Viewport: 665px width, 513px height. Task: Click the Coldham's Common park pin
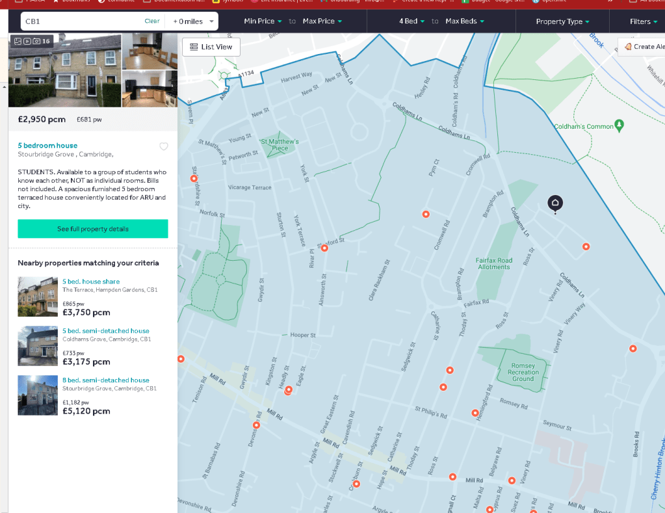pos(619,125)
